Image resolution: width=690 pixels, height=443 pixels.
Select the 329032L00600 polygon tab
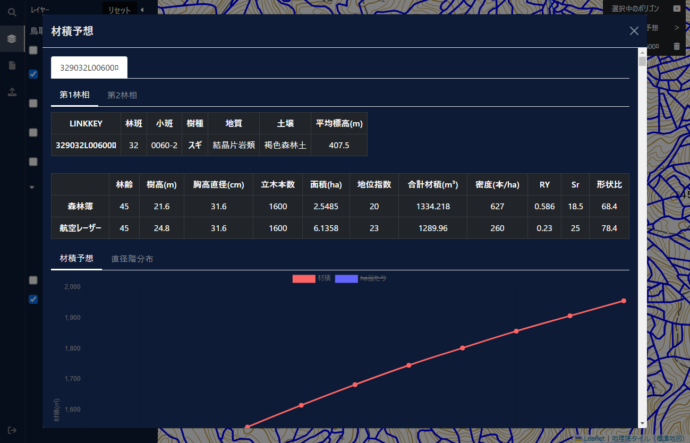tap(89, 67)
